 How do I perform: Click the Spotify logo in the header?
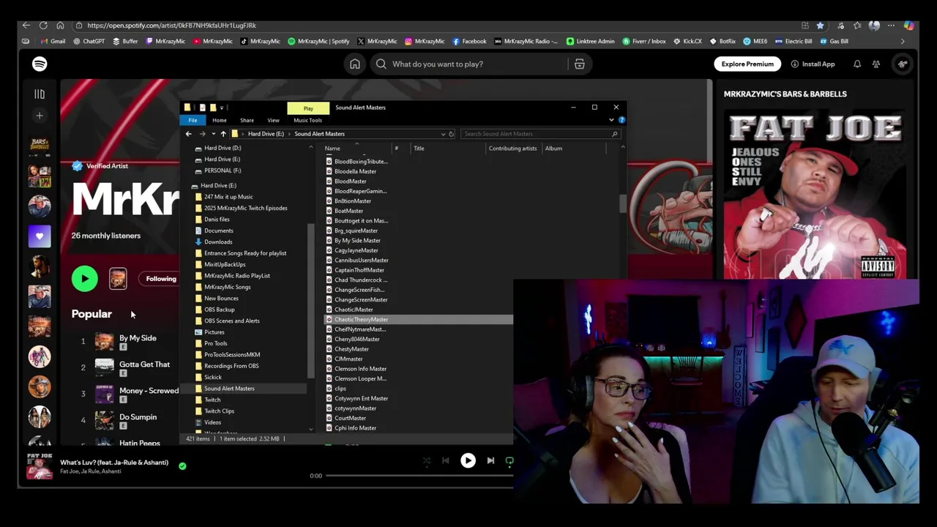[40, 64]
